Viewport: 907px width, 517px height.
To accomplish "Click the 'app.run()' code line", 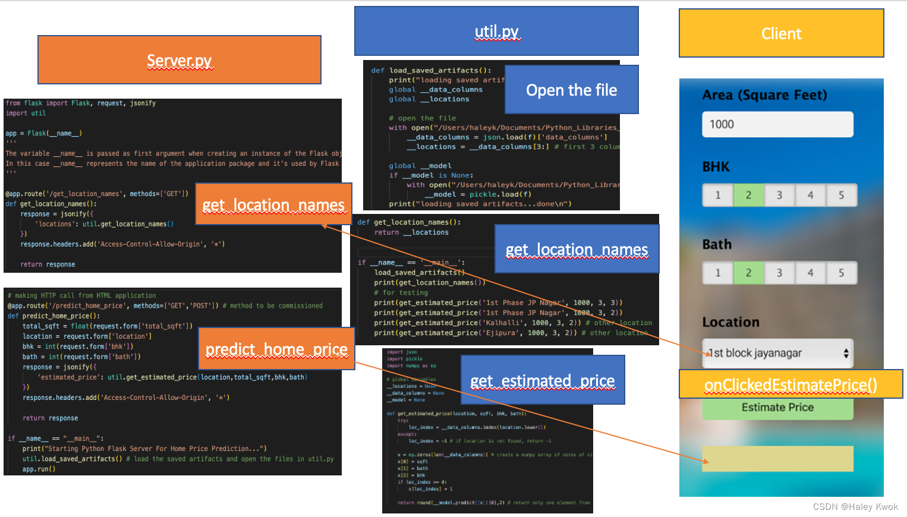I will click(39, 469).
